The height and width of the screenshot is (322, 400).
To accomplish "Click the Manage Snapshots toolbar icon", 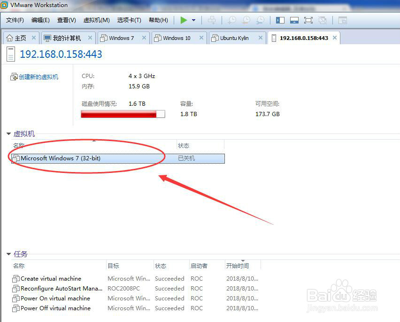I will (260, 20).
